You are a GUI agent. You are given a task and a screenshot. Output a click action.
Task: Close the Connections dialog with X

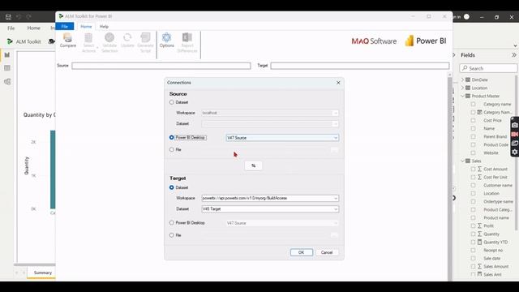(338, 83)
